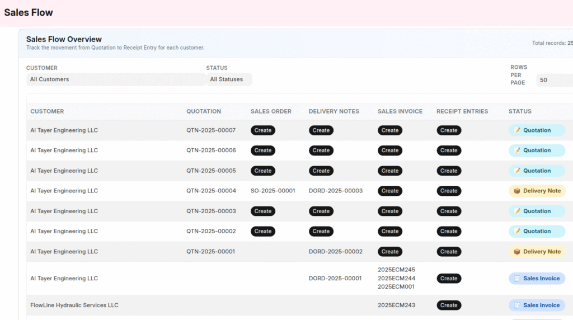
Task: Click Sales Invoice status badge for FlowLine row
Action: 537,305
